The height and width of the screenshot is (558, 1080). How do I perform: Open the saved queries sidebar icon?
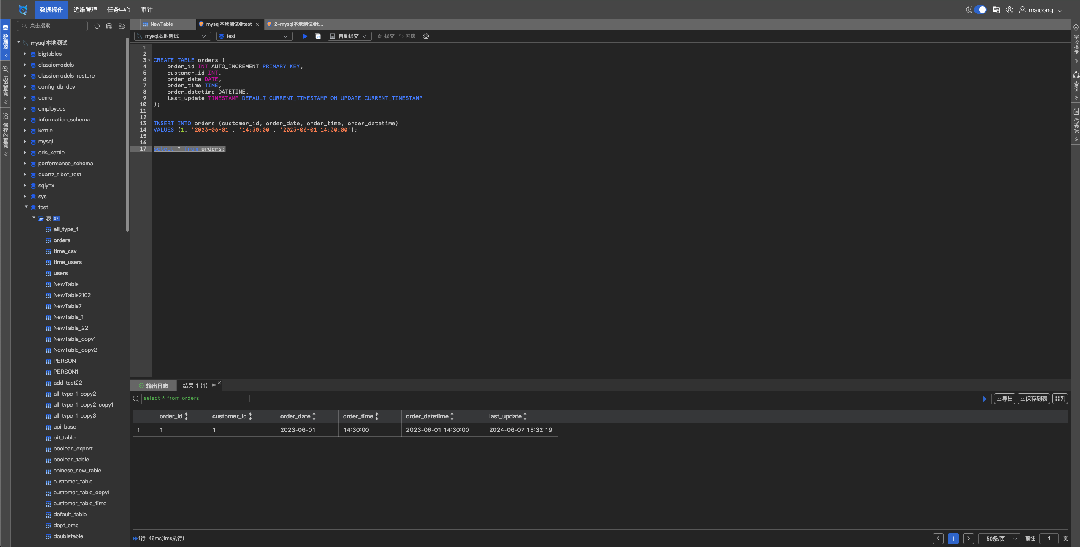pos(5,116)
